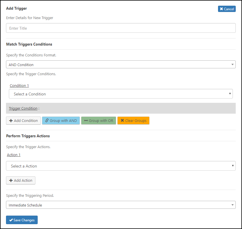
Task: Click the Trigger Condition link
Action: tap(23, 109)
